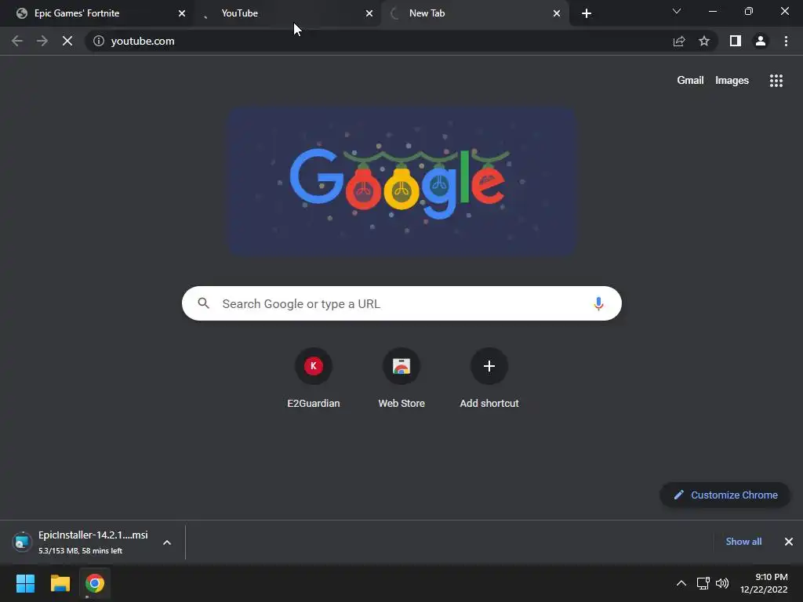Screen dimensions: 803x602
Task: Click the Chrome taskbar icon
Action: [95, 583]
